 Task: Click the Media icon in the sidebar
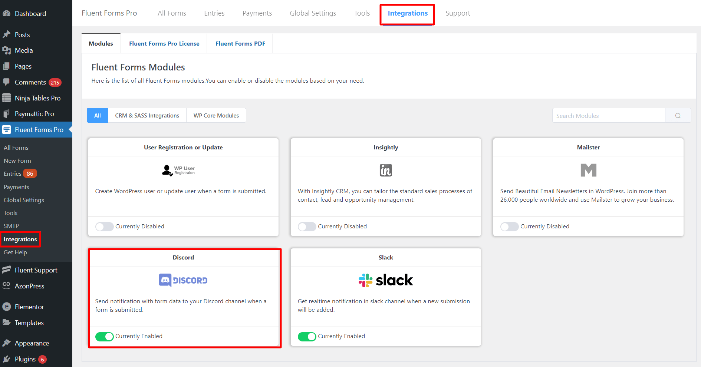tap(6, 50)
